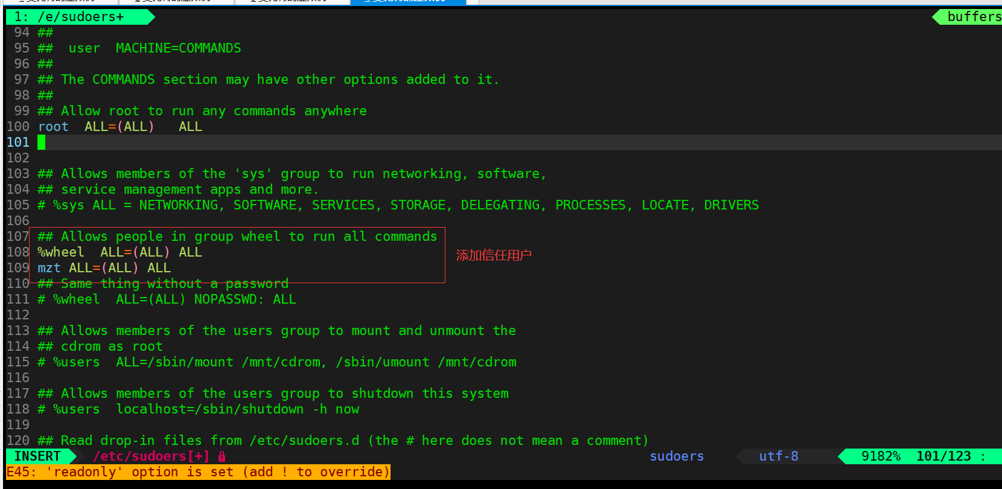The image size is (1002, 489).
Task: Click the 9182% position indicator
Action: point(881,456)
